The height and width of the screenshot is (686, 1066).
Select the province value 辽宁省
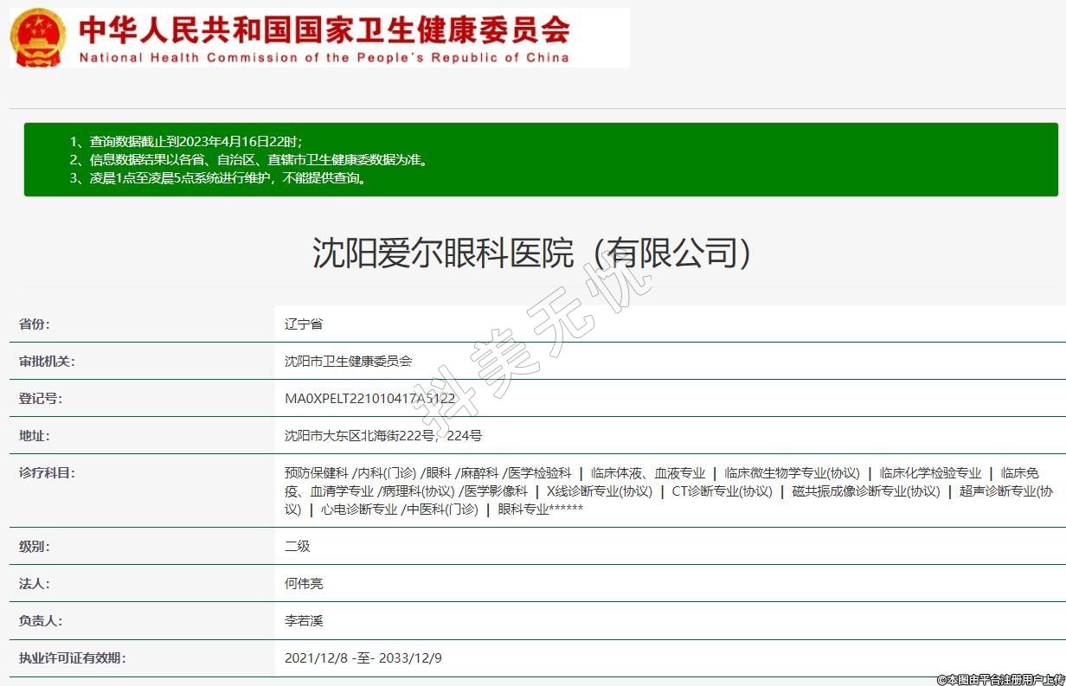point(304,324)
